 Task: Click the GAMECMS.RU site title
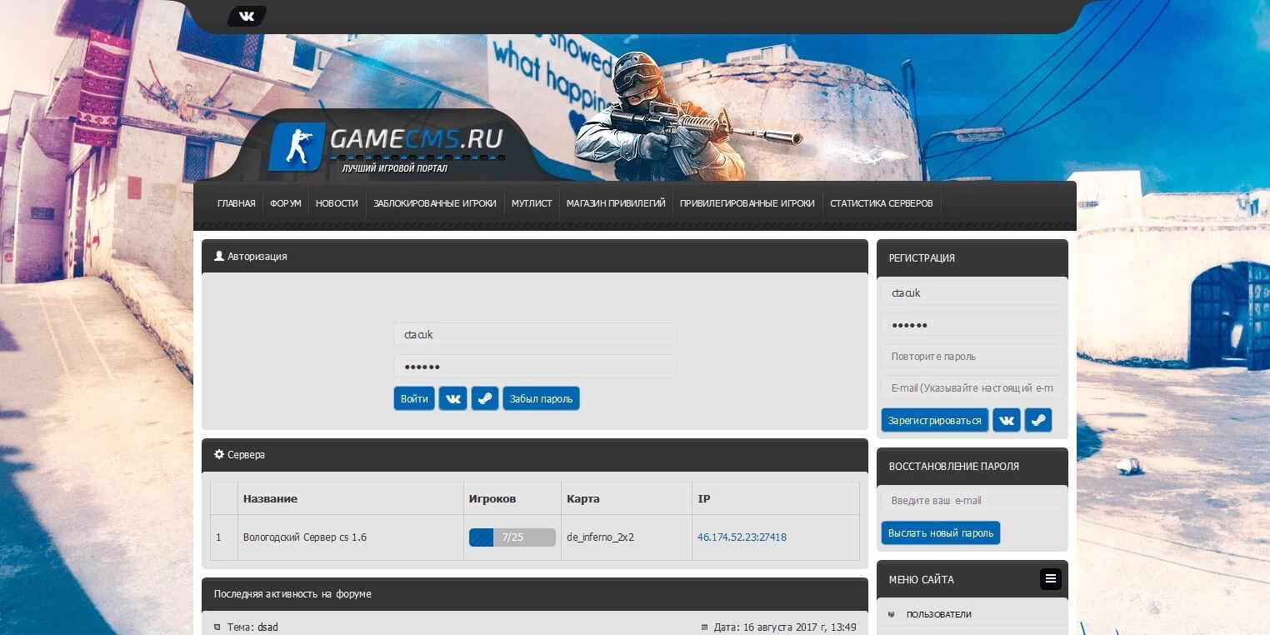coord(417,138)
